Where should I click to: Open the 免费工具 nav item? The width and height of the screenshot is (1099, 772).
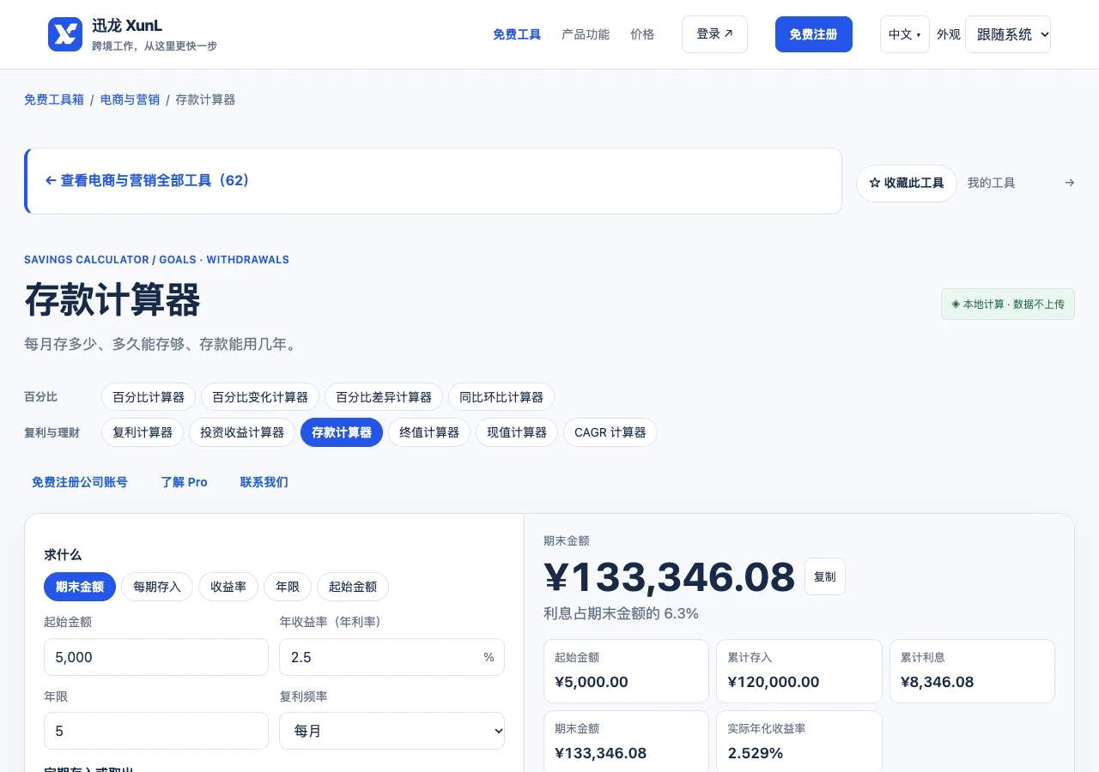point(517,34)
